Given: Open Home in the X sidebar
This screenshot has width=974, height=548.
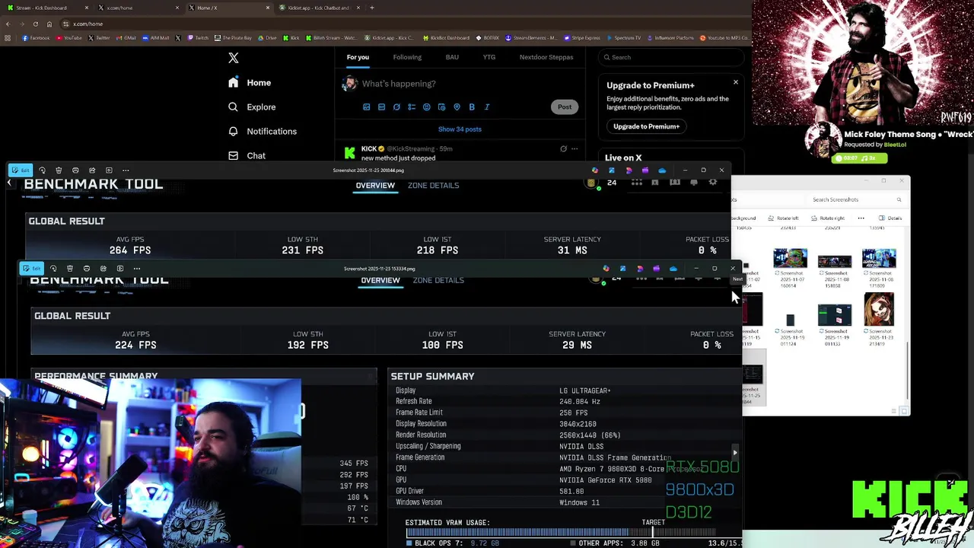Looking at the screenshot, I should click(x=250, y=82).
